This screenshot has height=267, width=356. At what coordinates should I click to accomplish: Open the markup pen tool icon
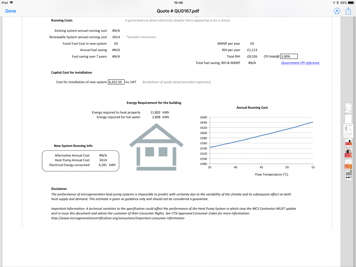point(337,11)
